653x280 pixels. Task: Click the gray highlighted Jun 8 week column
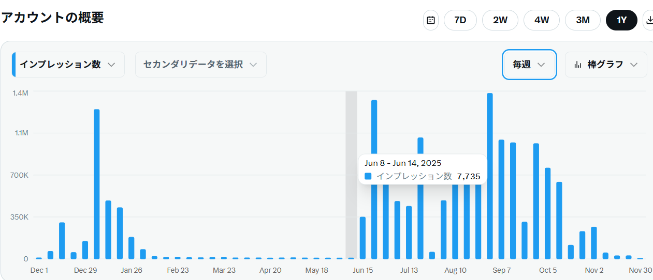tap(351, 129)
